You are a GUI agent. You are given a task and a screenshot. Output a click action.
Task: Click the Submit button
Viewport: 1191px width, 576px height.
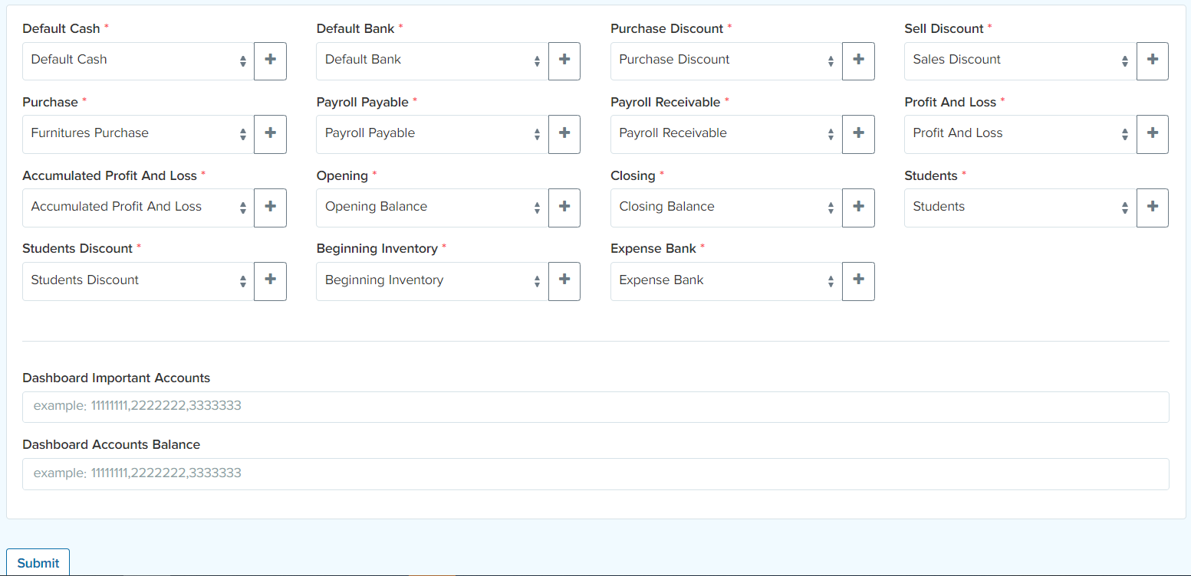[x=38, y=563]
